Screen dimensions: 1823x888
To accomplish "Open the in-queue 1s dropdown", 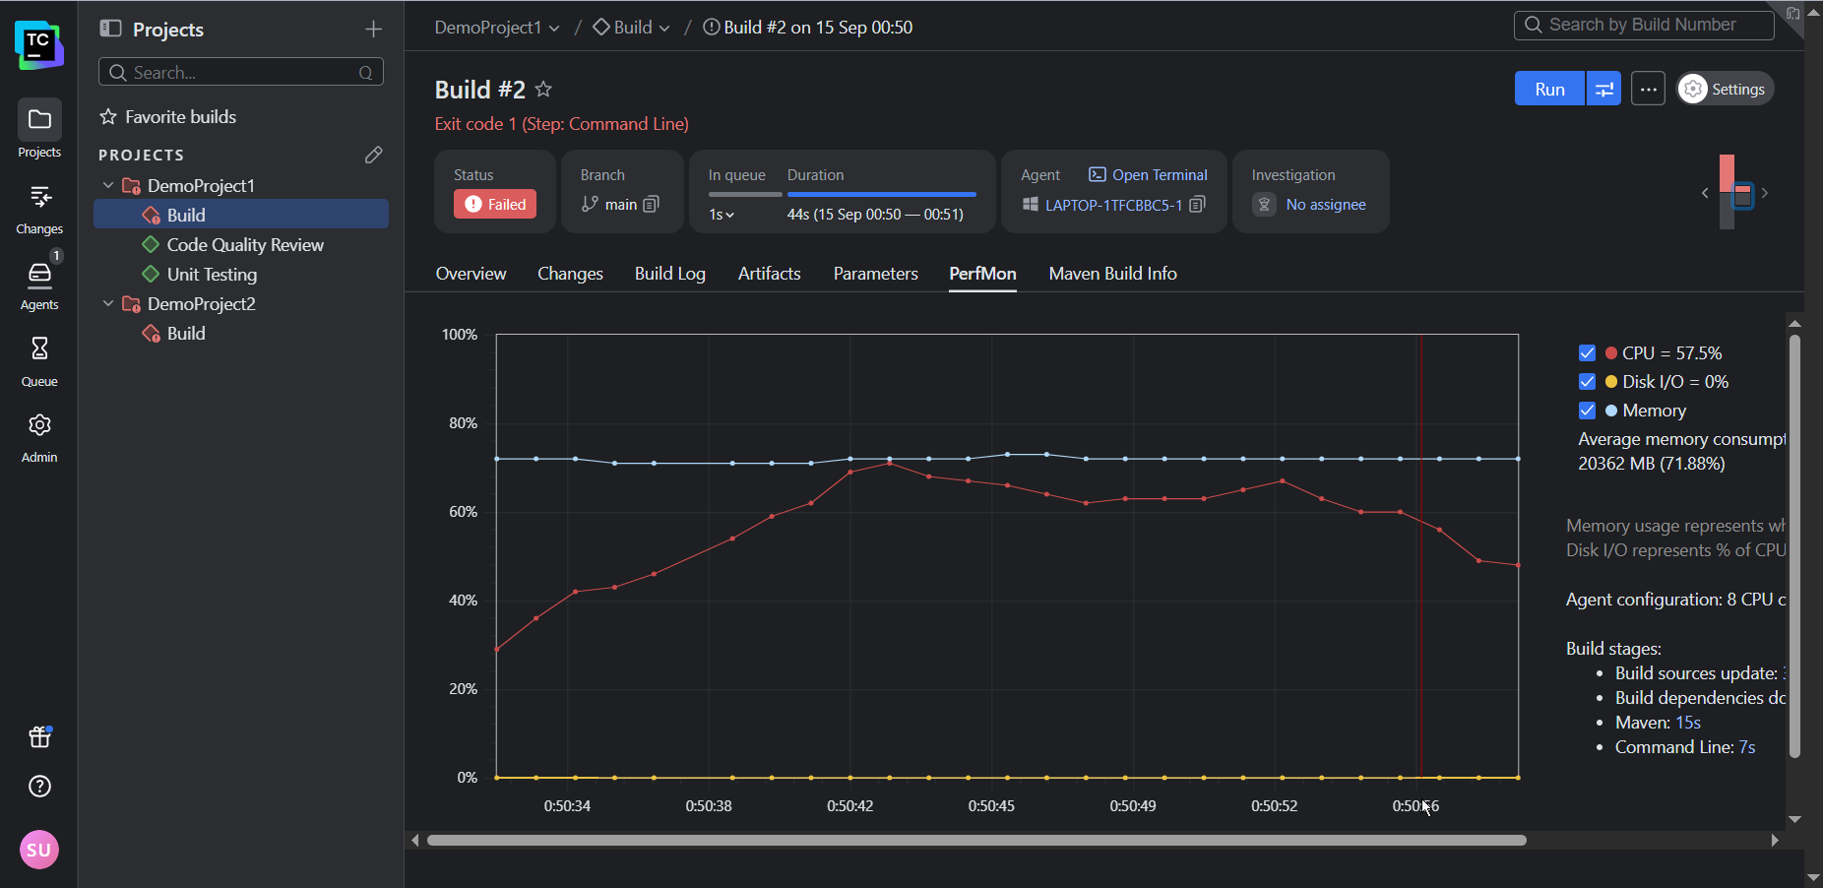I will (x=722, y=215).
